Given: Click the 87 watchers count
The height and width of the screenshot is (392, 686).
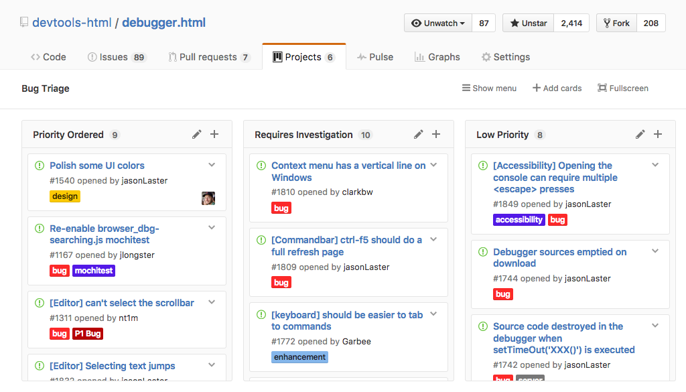Looking at the screenshot, I should 484,23.
